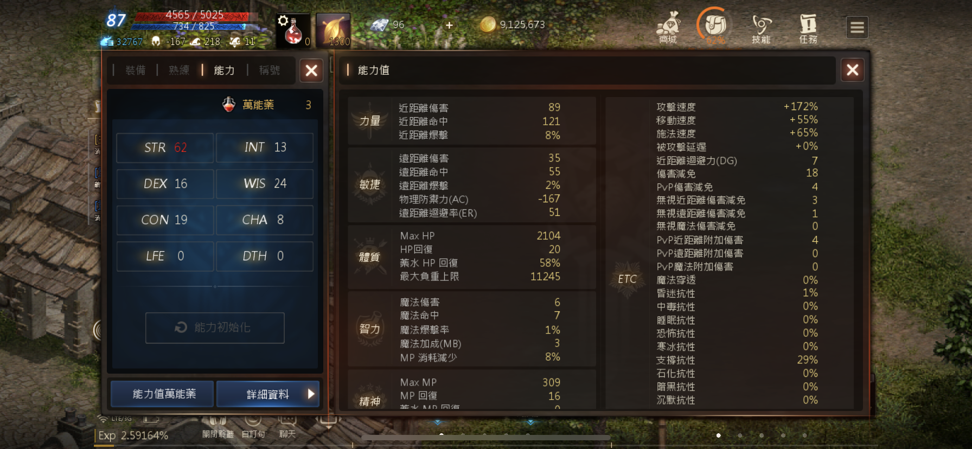The image size is (972, 449).
Task: Switch to the 熟練 tab
Action: tap(179, 70)
